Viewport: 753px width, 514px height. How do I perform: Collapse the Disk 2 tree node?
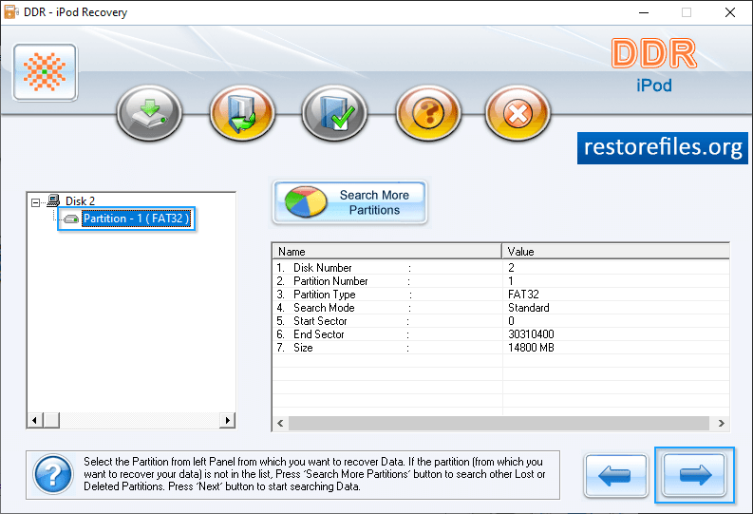point(35,202)
